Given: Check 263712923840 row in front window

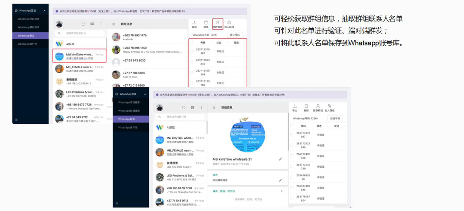Looking at the screenshot, I should click(x=292, y=146).
